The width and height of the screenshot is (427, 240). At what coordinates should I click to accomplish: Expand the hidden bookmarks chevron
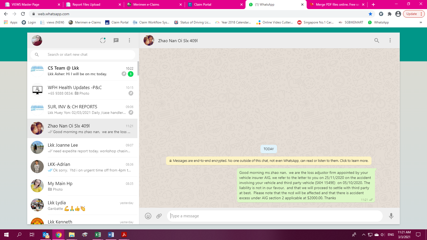(421, 22)
